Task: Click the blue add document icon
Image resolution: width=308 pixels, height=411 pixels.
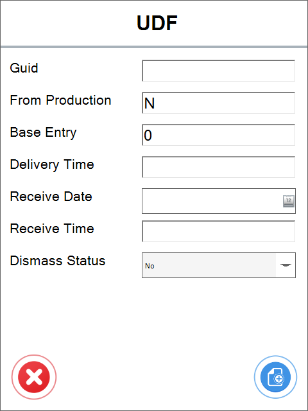Action: pos(275,377)
